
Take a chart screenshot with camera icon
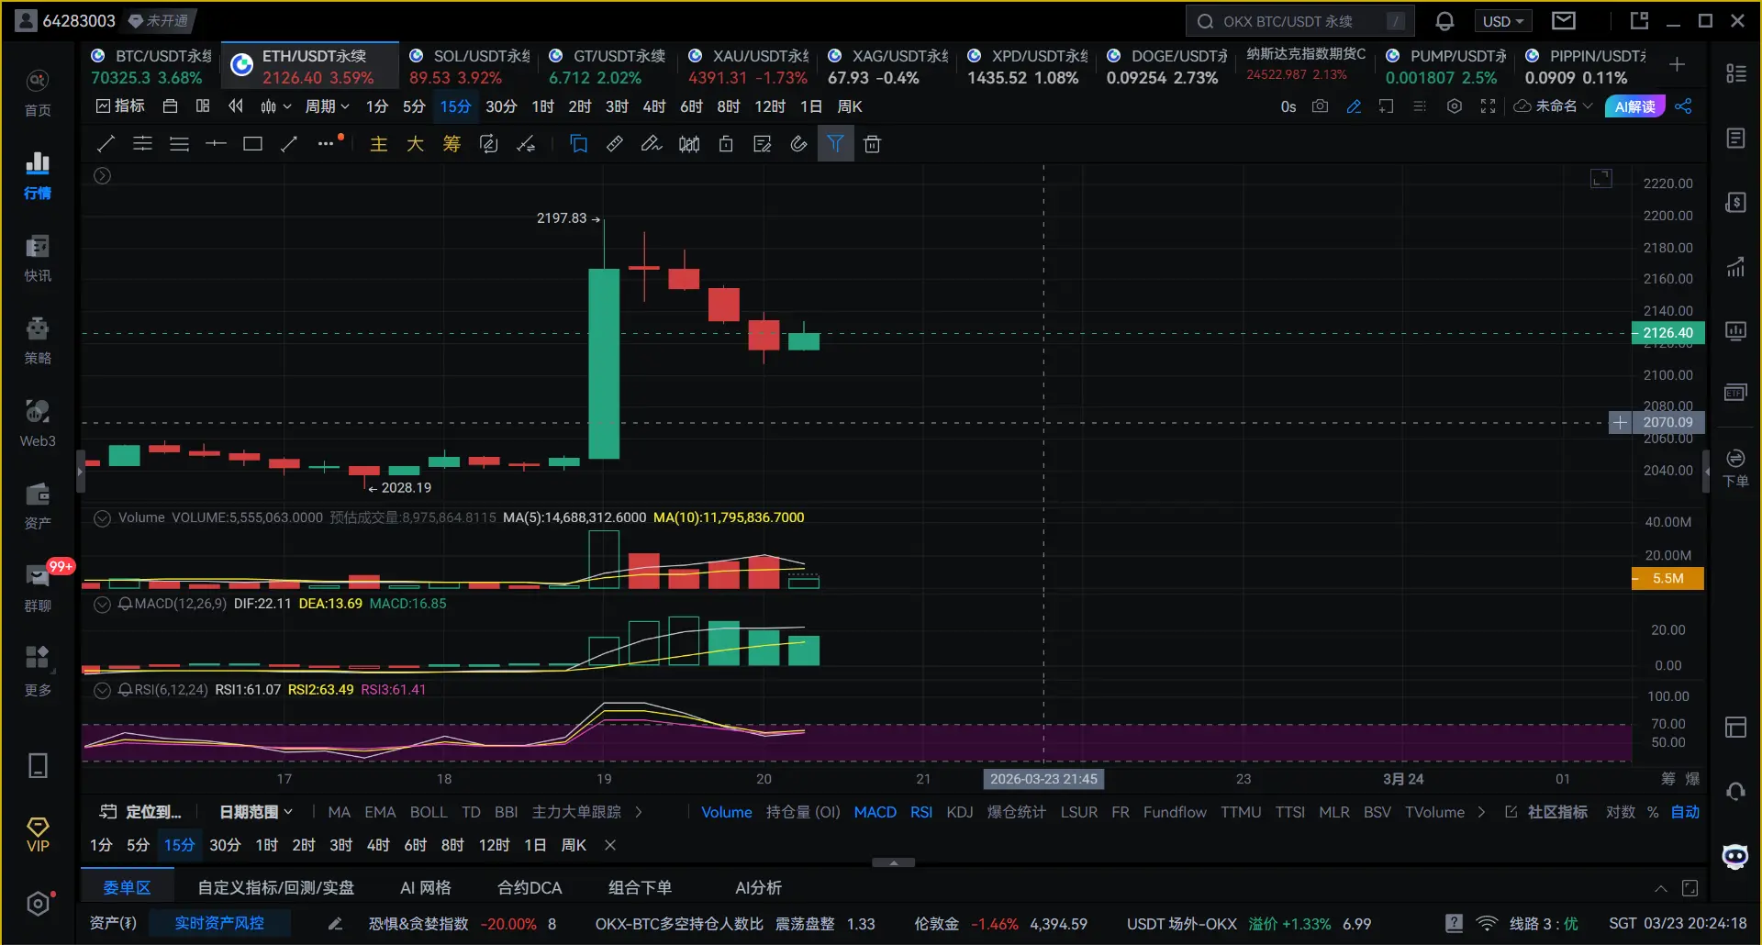pos(1320,106)
